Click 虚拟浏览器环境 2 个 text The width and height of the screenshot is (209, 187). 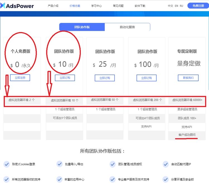tap(21, 100)
